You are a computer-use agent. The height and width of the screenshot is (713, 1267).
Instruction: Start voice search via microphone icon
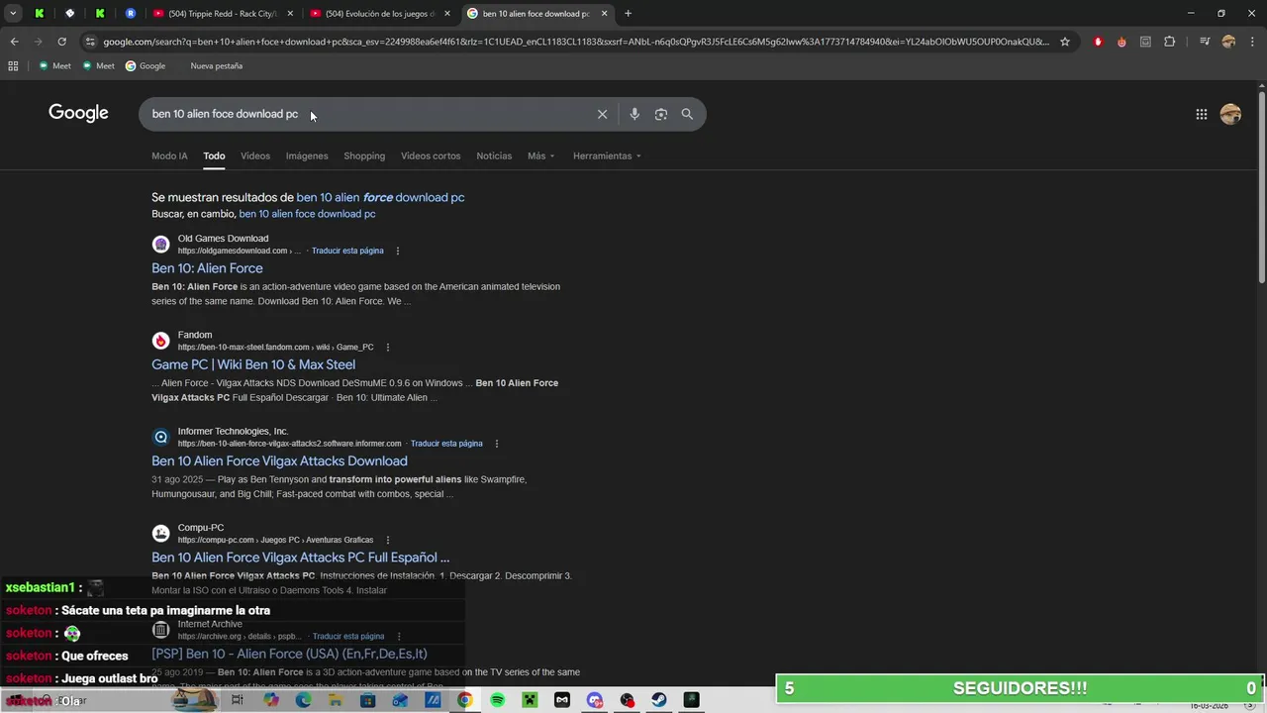634,114
